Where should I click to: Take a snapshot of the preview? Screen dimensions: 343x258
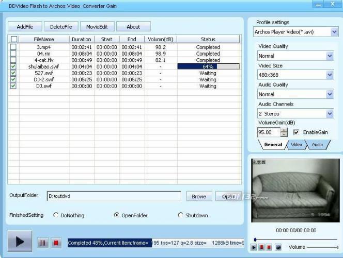click(278, 247)
